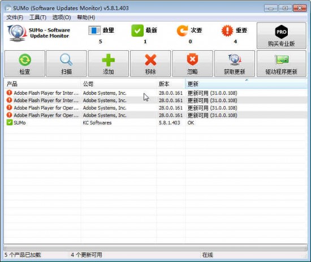Maximize the SUMo window
Viewport: 311px width, 262px height.
285,8
